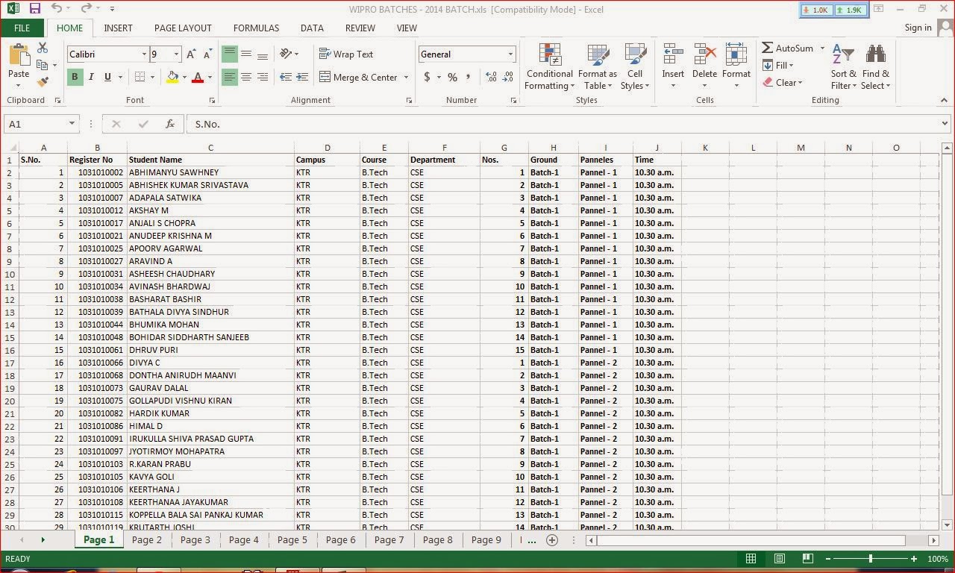Cut selection using the scissors icon
The image size is (955, 573).
[x=43, y=48]
